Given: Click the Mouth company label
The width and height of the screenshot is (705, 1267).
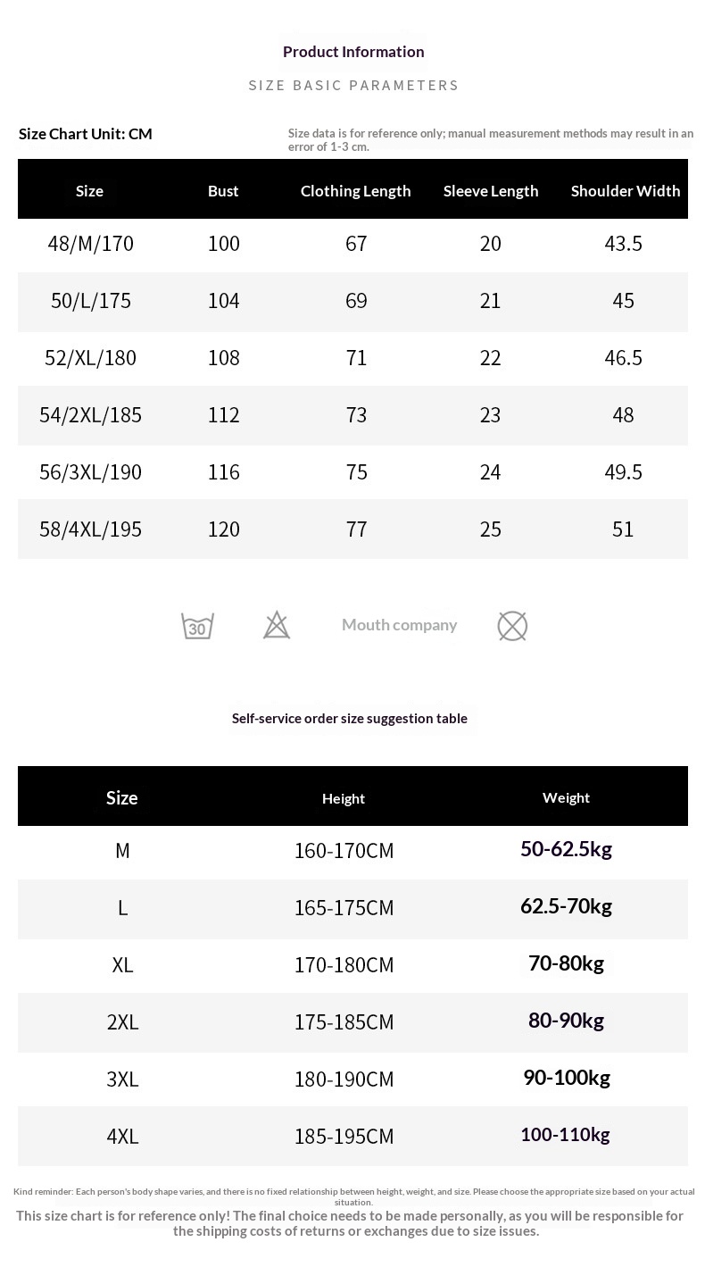Looking at the screenshot, I should tap(399, 625).
